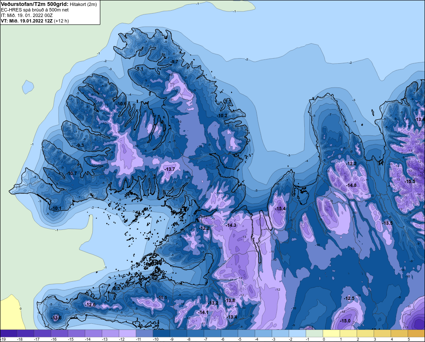
Task: Click the -10.7 temperature label
Action: 72,173
